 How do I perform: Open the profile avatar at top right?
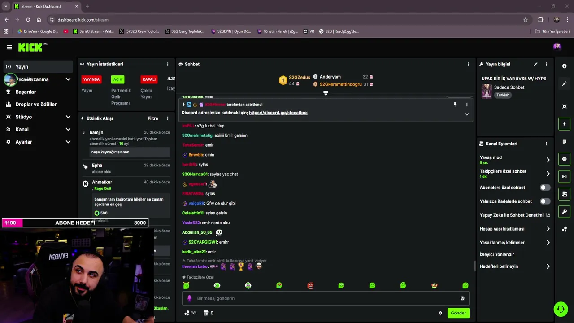click(557, 46)
